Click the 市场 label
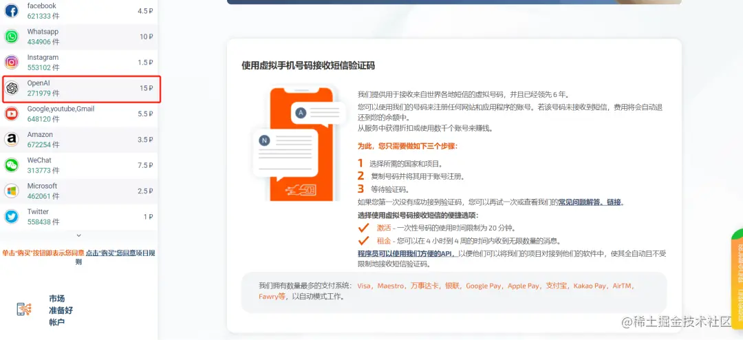The height and width of the screenshot is (340, 743). (57, 298)
